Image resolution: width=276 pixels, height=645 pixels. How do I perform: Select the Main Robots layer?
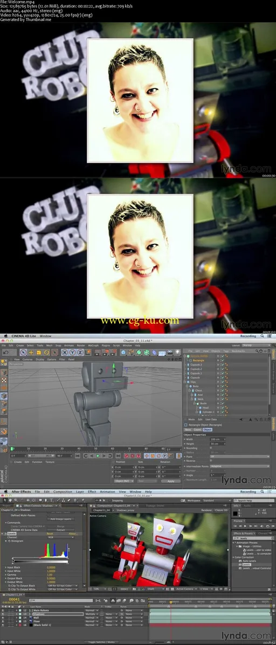tap(41, 611)
